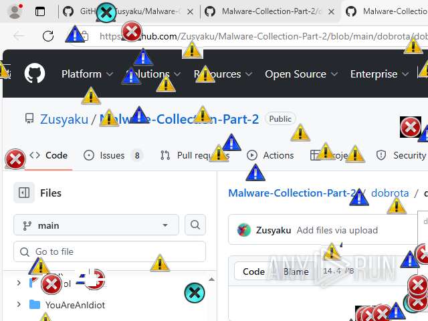
Task: Click the Zusyaku commit author avatar
Action: (x=243, y=230)
